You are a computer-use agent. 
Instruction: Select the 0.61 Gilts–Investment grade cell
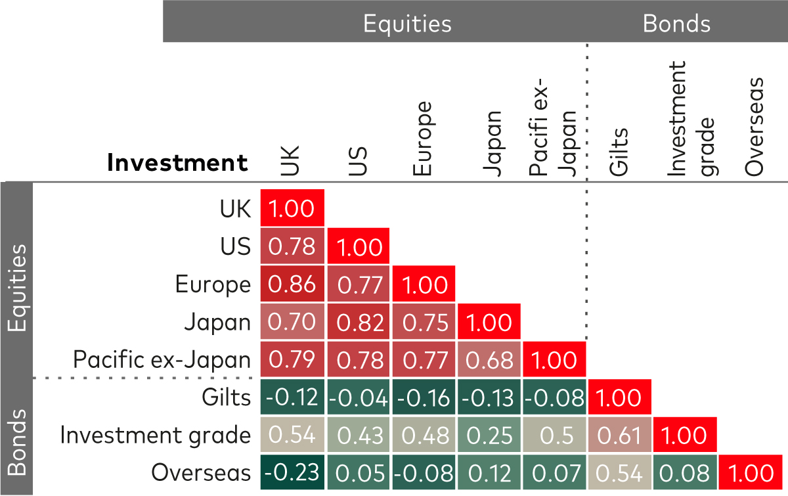pyautogui.click(x=620, y=435)
